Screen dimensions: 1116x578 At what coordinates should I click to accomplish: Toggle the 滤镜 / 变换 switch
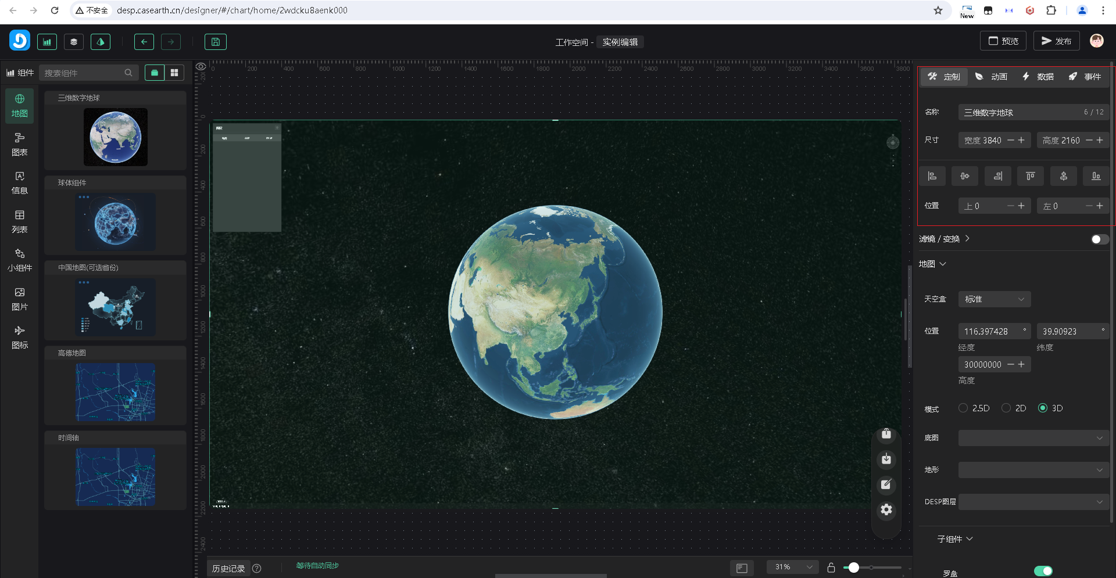coord(1099,239)
